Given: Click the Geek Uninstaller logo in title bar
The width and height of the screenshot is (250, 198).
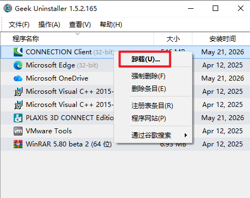Looking at the screenshot, I should click(x=8, y=8).
